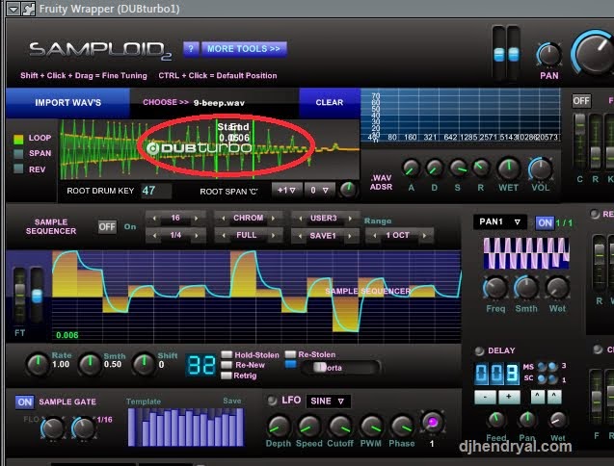Open the PAN1 modulation dropdown
Image resolution: width=614 pixels, height=466 pixels.
point(499,221)
